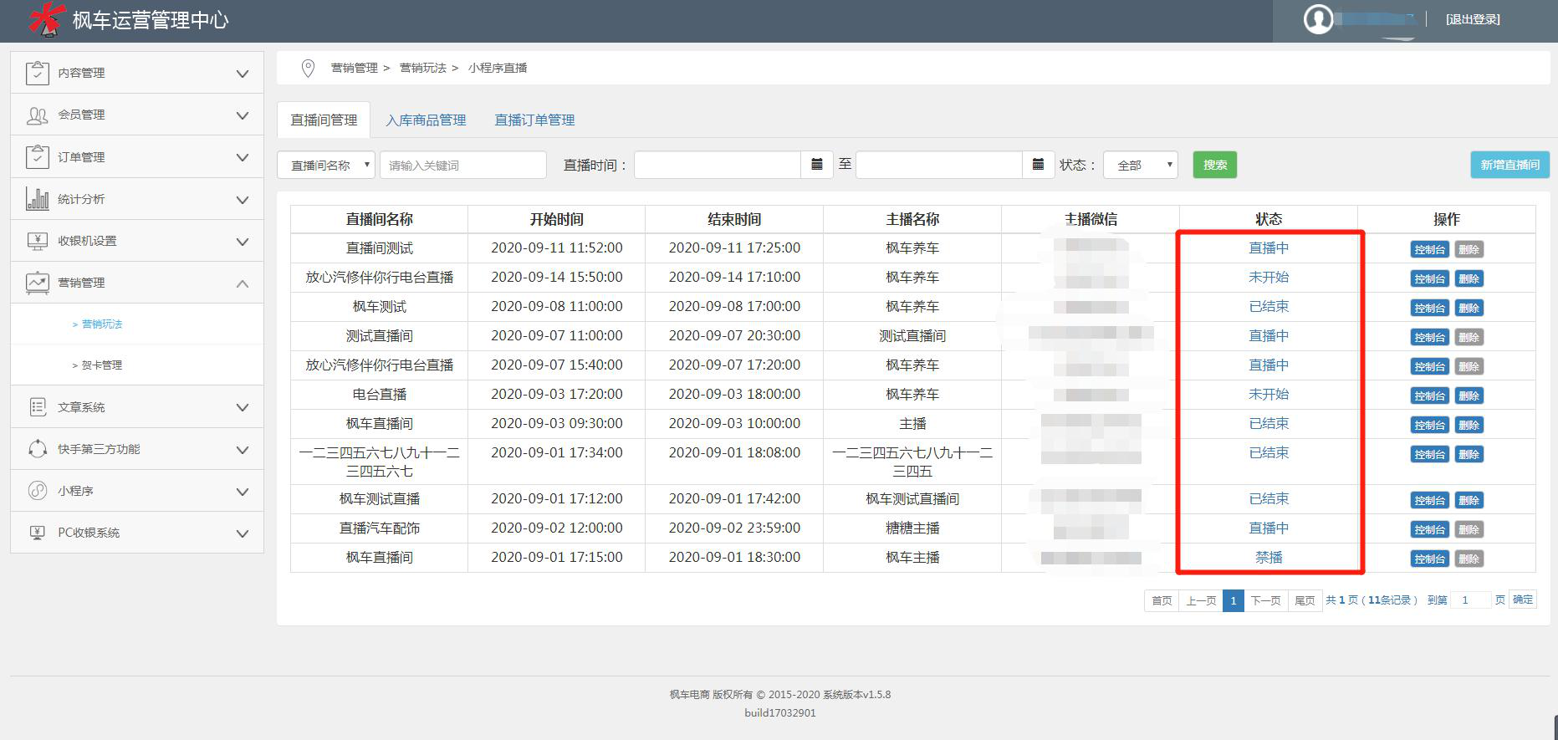The height and width of the screenshot is (740, 1558).
Task: Switch to the 直播订单管理 tab
Action: point(534,120)
